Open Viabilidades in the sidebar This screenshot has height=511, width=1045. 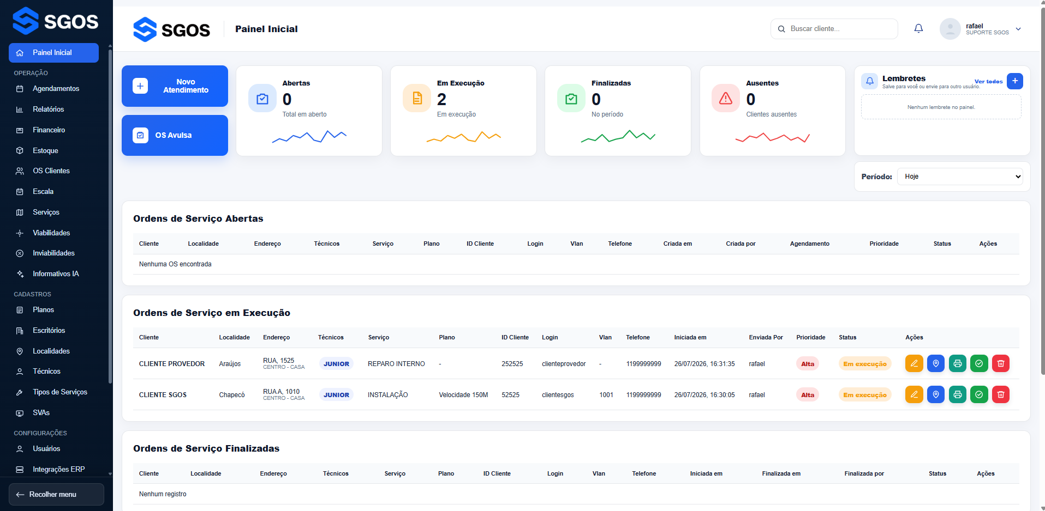(x=53, y=233)
